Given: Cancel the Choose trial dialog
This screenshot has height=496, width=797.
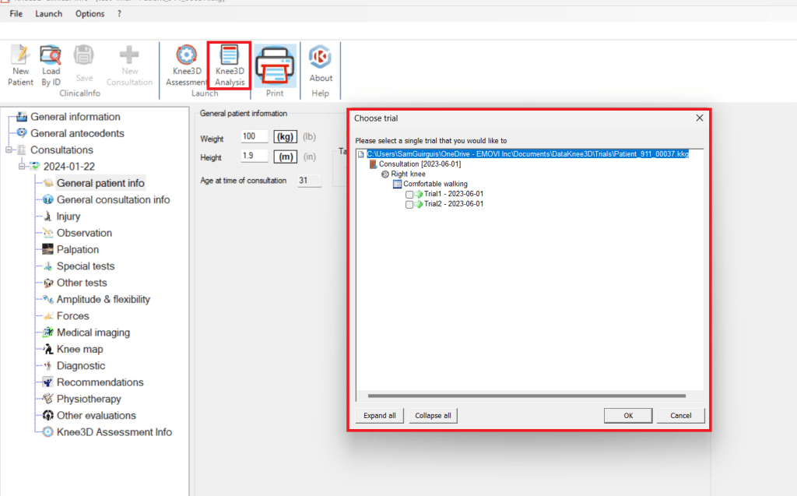Looking at the screenshot, I should pos(680,416).
